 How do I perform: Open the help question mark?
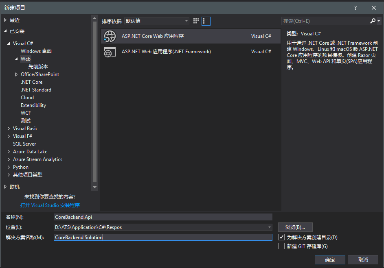pos(355,8)
